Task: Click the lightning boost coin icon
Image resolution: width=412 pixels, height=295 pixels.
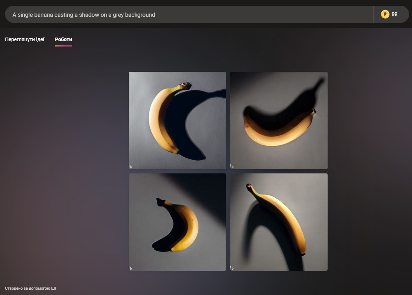Action: tap(385, 14)
